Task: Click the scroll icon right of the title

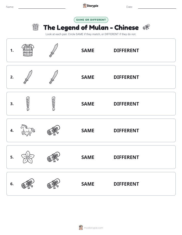Action: coord(146,27)
